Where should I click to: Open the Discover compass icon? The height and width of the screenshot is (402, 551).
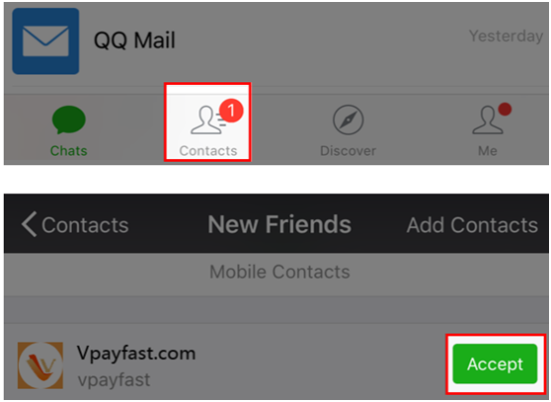pos(349,120)
